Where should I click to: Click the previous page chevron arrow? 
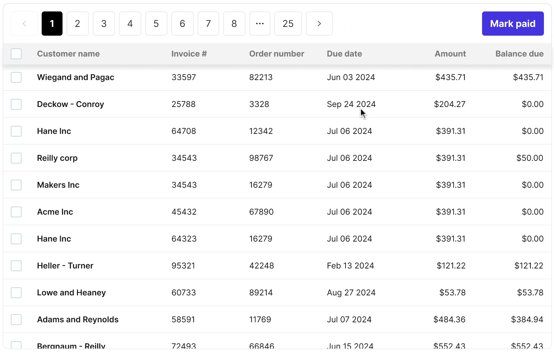tap(24, 24)
